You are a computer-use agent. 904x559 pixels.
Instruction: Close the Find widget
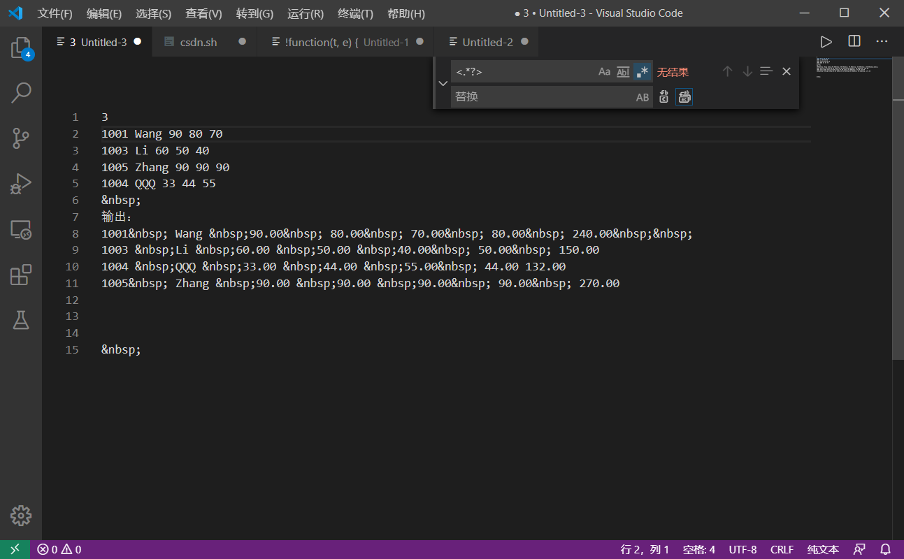[787, 71]
